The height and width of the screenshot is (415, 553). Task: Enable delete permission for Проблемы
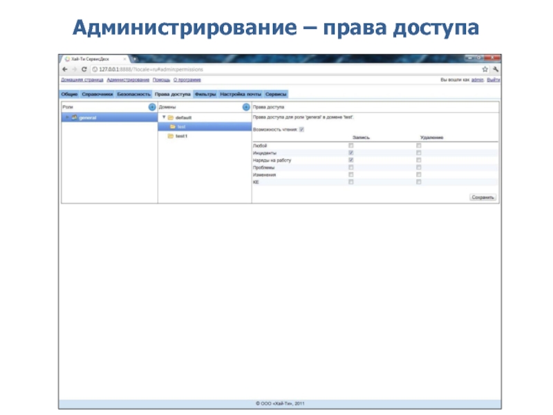(418, 167)
